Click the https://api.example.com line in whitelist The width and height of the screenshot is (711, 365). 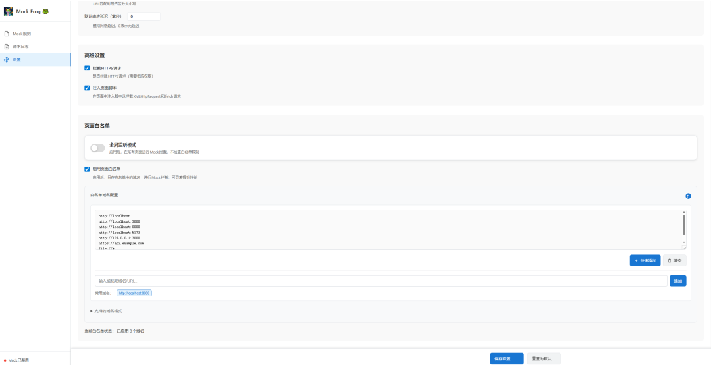121,243
